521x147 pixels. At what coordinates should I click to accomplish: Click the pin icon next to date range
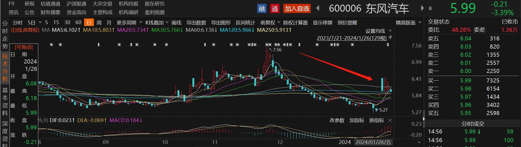390,37
